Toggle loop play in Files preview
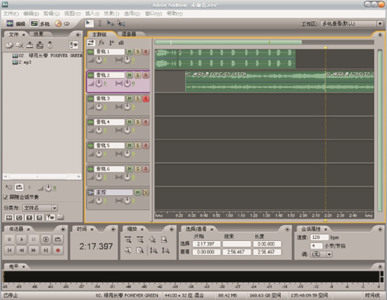This screenshot has height=300, width=387. [19, 187]
